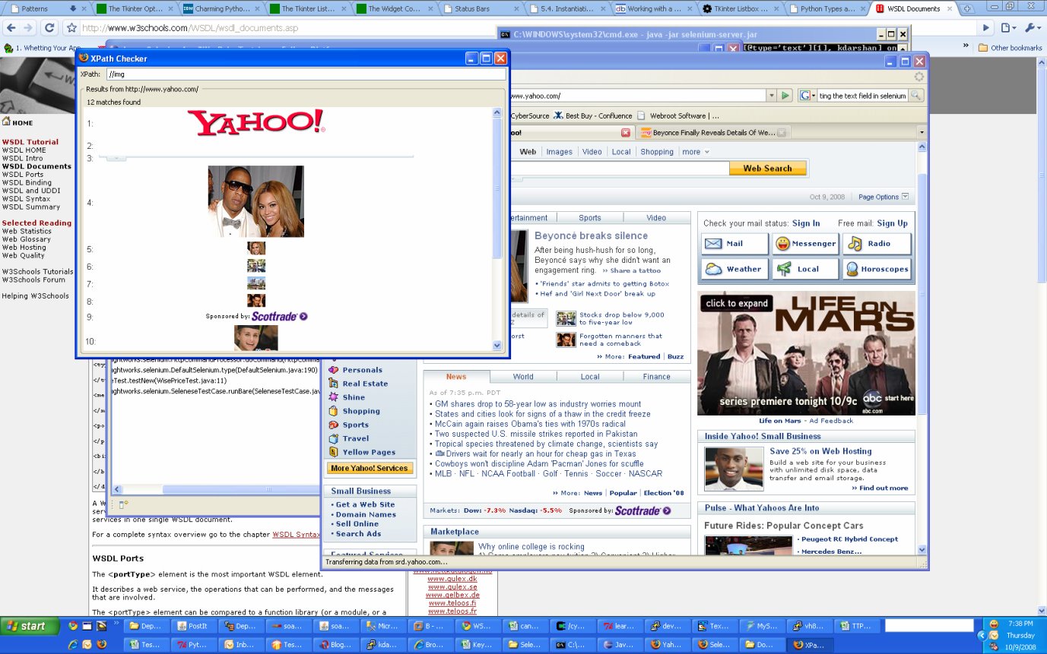Open the Best Buy - Confluence bookmark
Screen dimensions: 1047x654
point(592,115)
